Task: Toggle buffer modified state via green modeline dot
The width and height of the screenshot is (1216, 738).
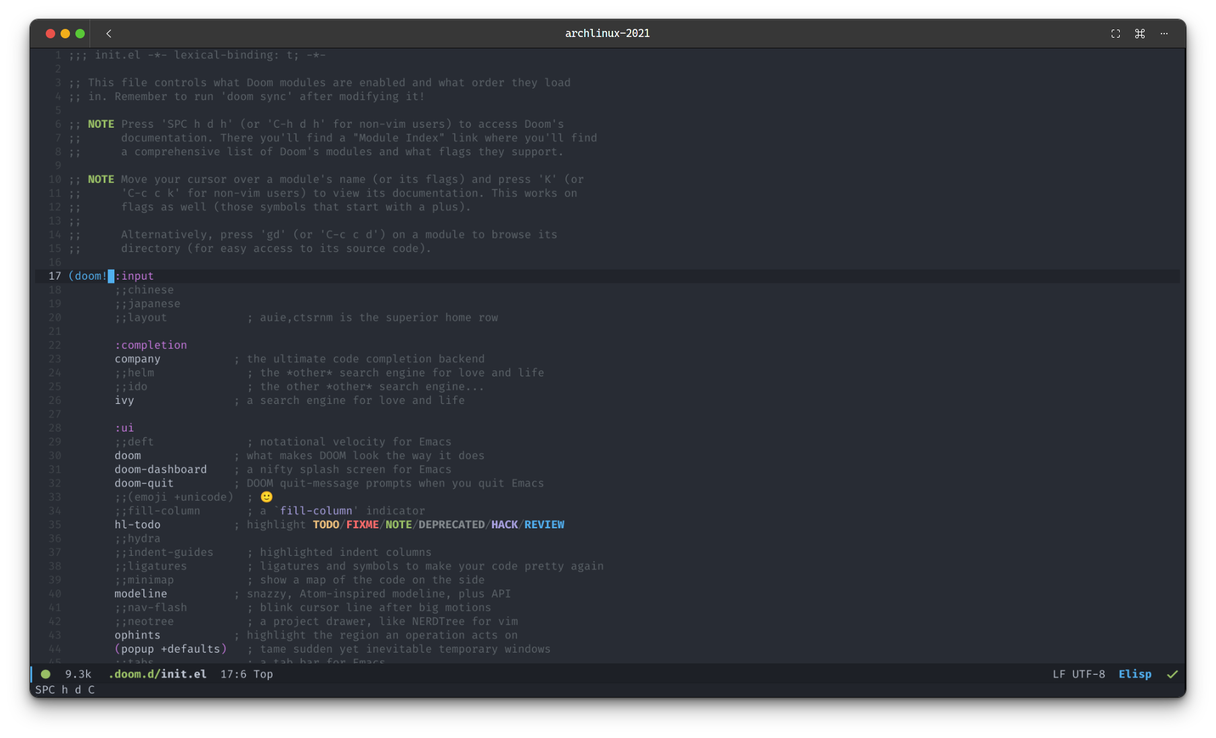Action: [45, 674]
